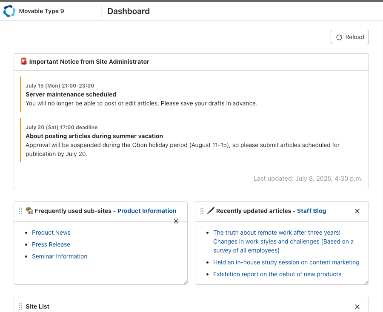Viewport: 383px width, 312px height.
Task: Close the Recently updated articles widget
Action: point(357,211)
